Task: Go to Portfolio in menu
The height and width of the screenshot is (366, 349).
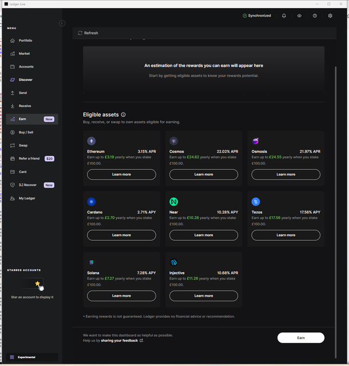Action: [x=32, y=41]
